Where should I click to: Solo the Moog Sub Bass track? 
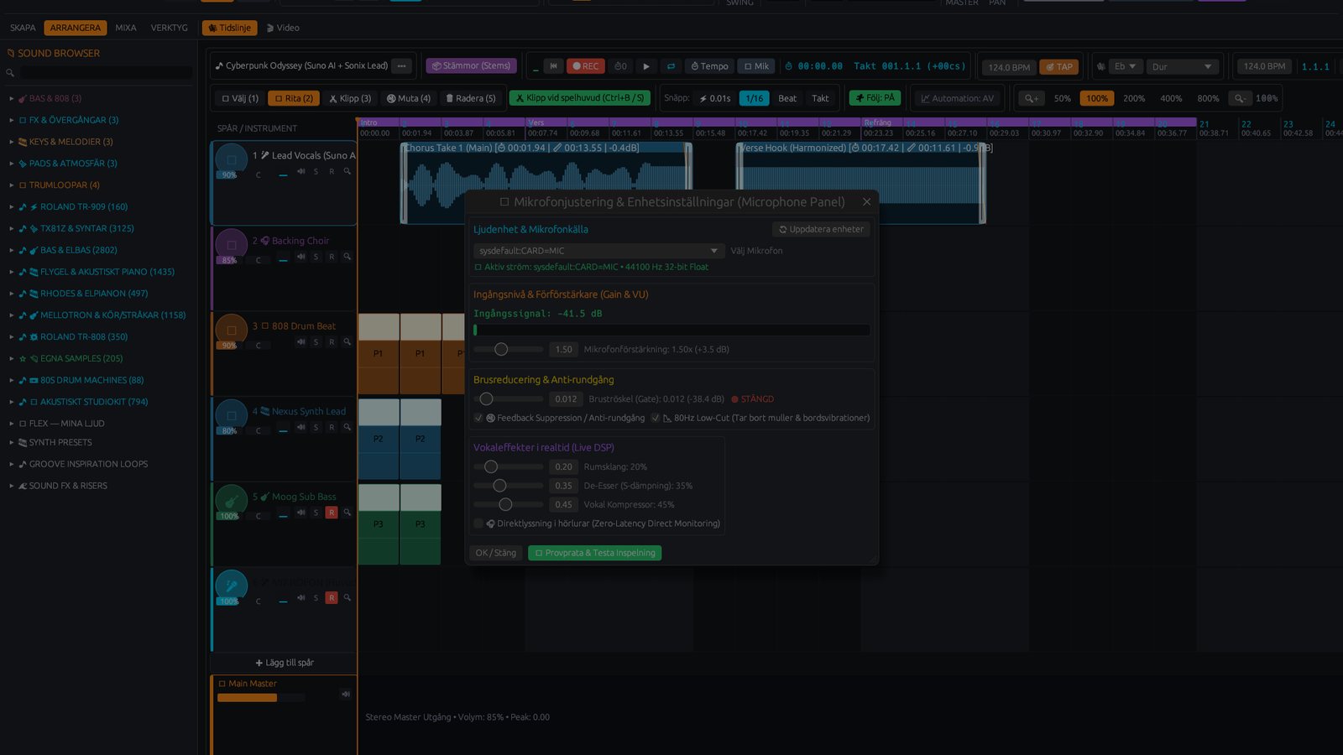[316, 513]
